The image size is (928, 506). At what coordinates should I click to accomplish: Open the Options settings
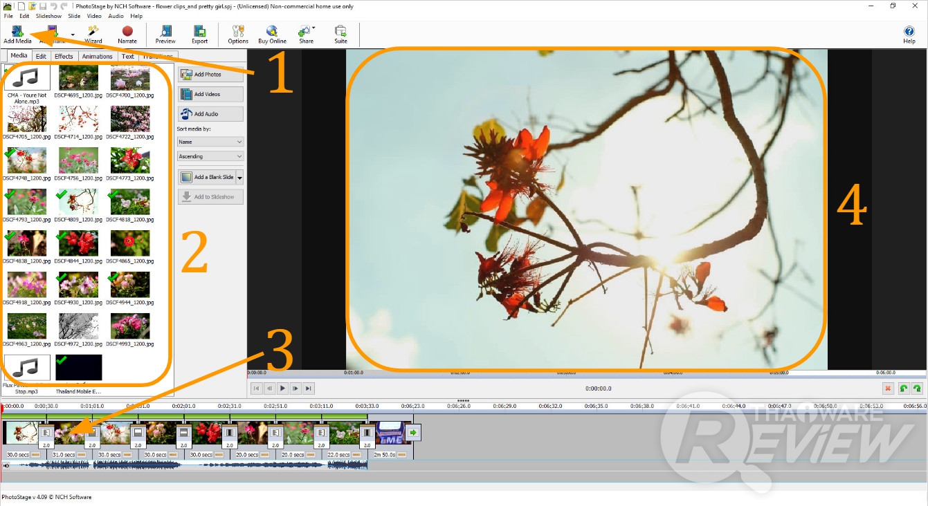238,32
